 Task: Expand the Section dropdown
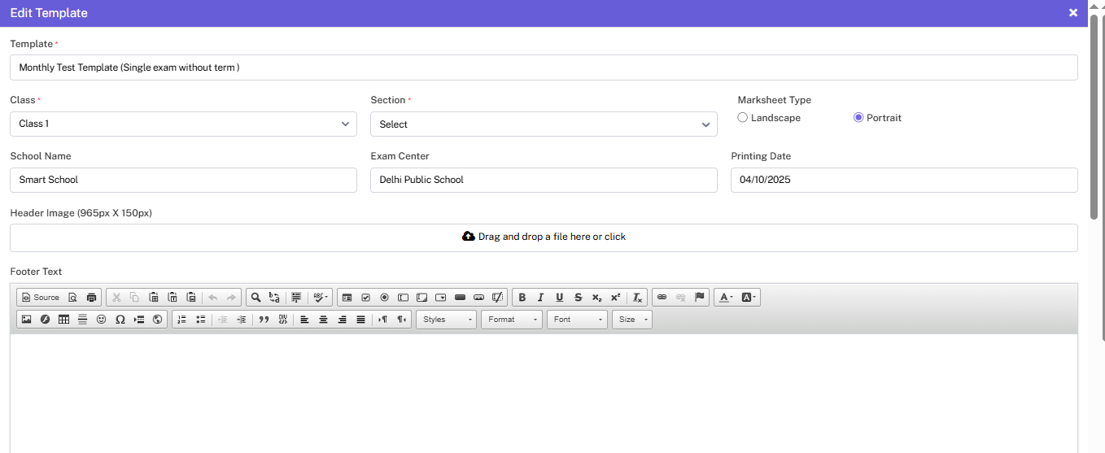[x=544, y=124]
